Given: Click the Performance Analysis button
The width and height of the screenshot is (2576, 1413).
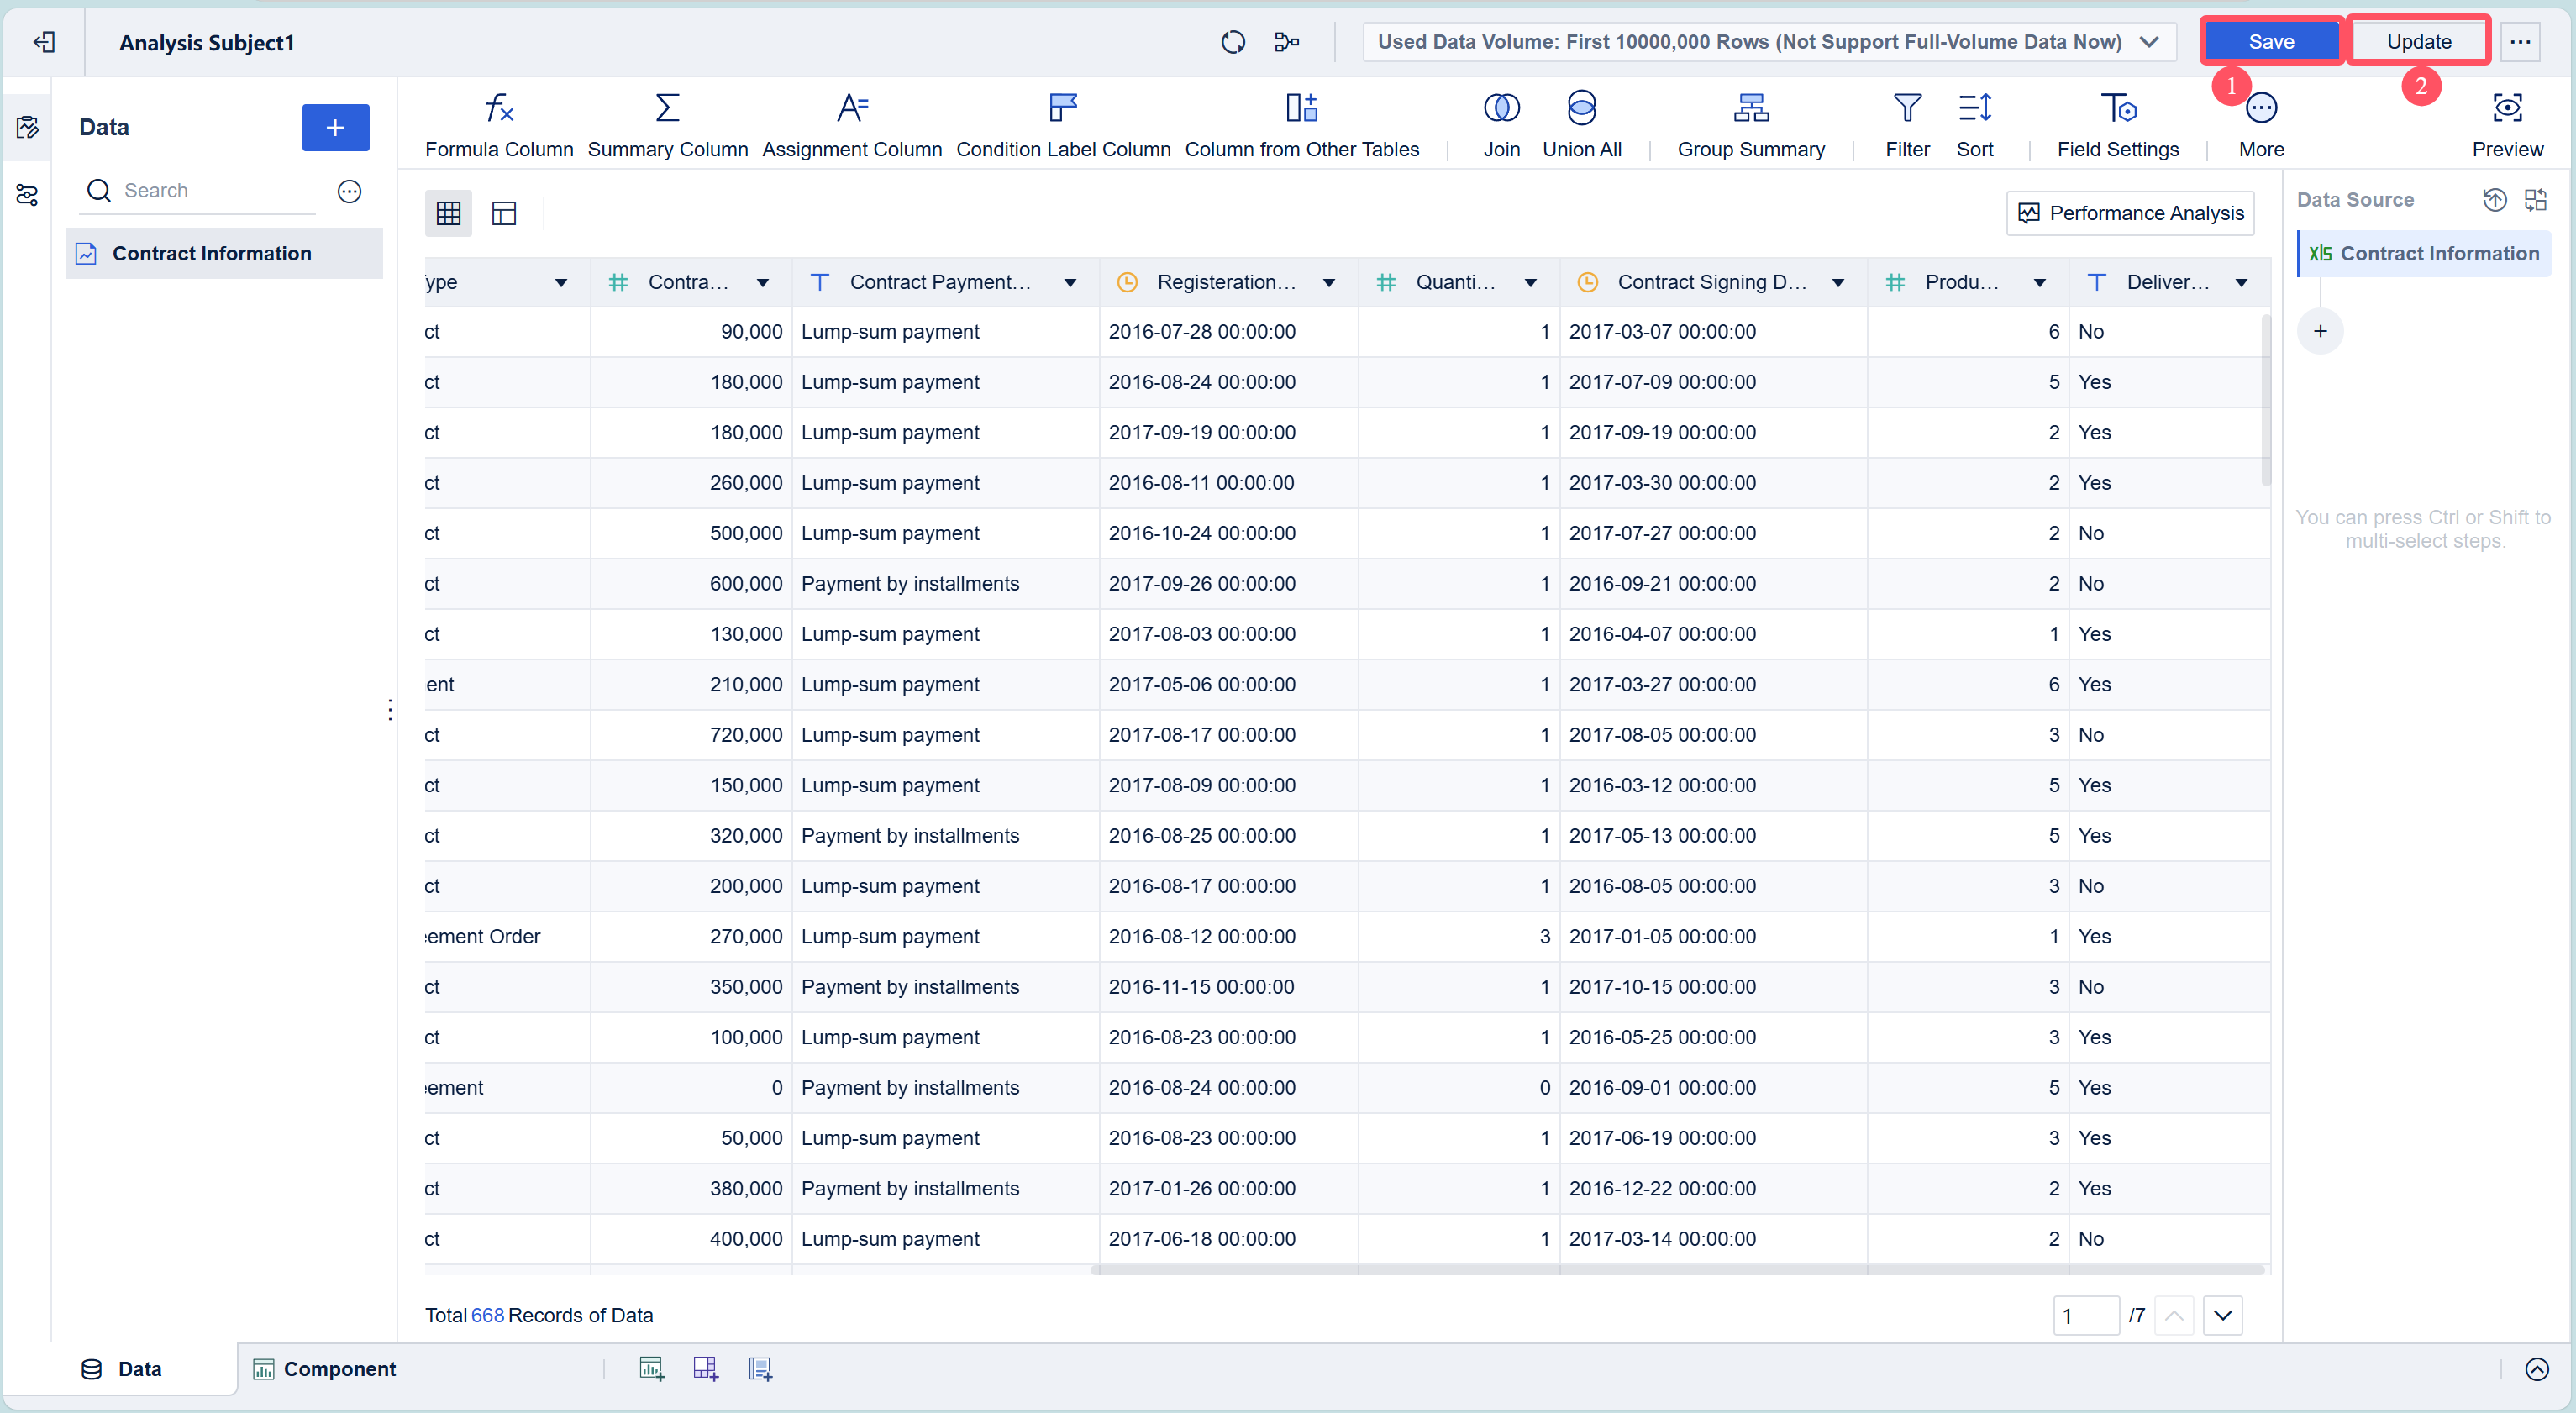Looking at the screenshot, I should tap(2130, 213).
